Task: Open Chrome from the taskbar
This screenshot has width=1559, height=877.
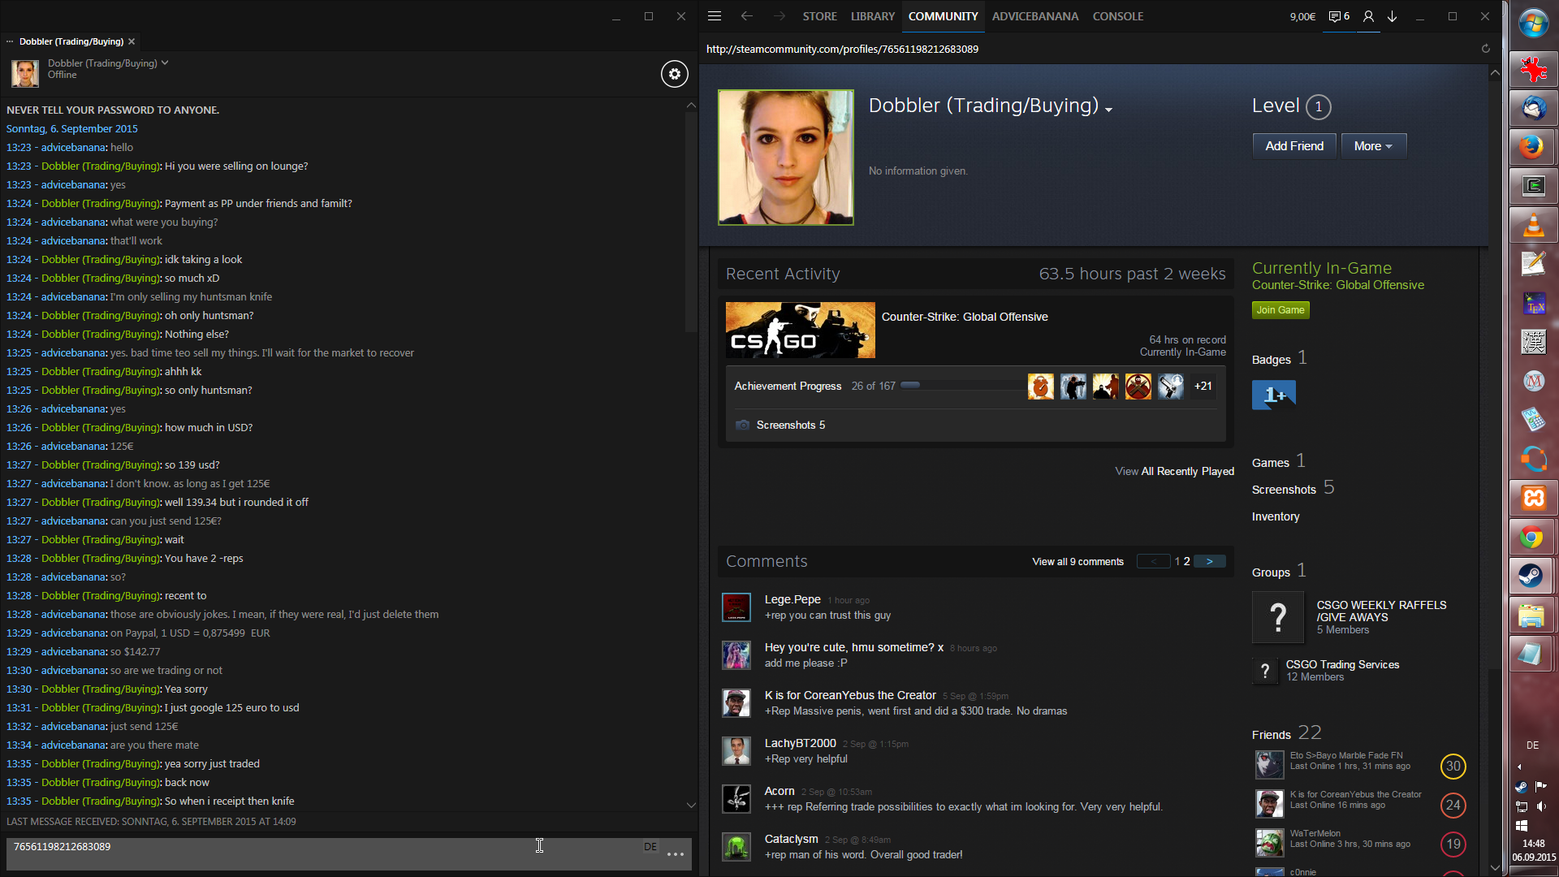Action: coord(1533,538)
